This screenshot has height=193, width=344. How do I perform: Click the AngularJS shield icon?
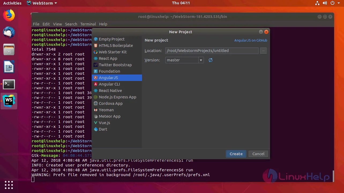[96, 78]
